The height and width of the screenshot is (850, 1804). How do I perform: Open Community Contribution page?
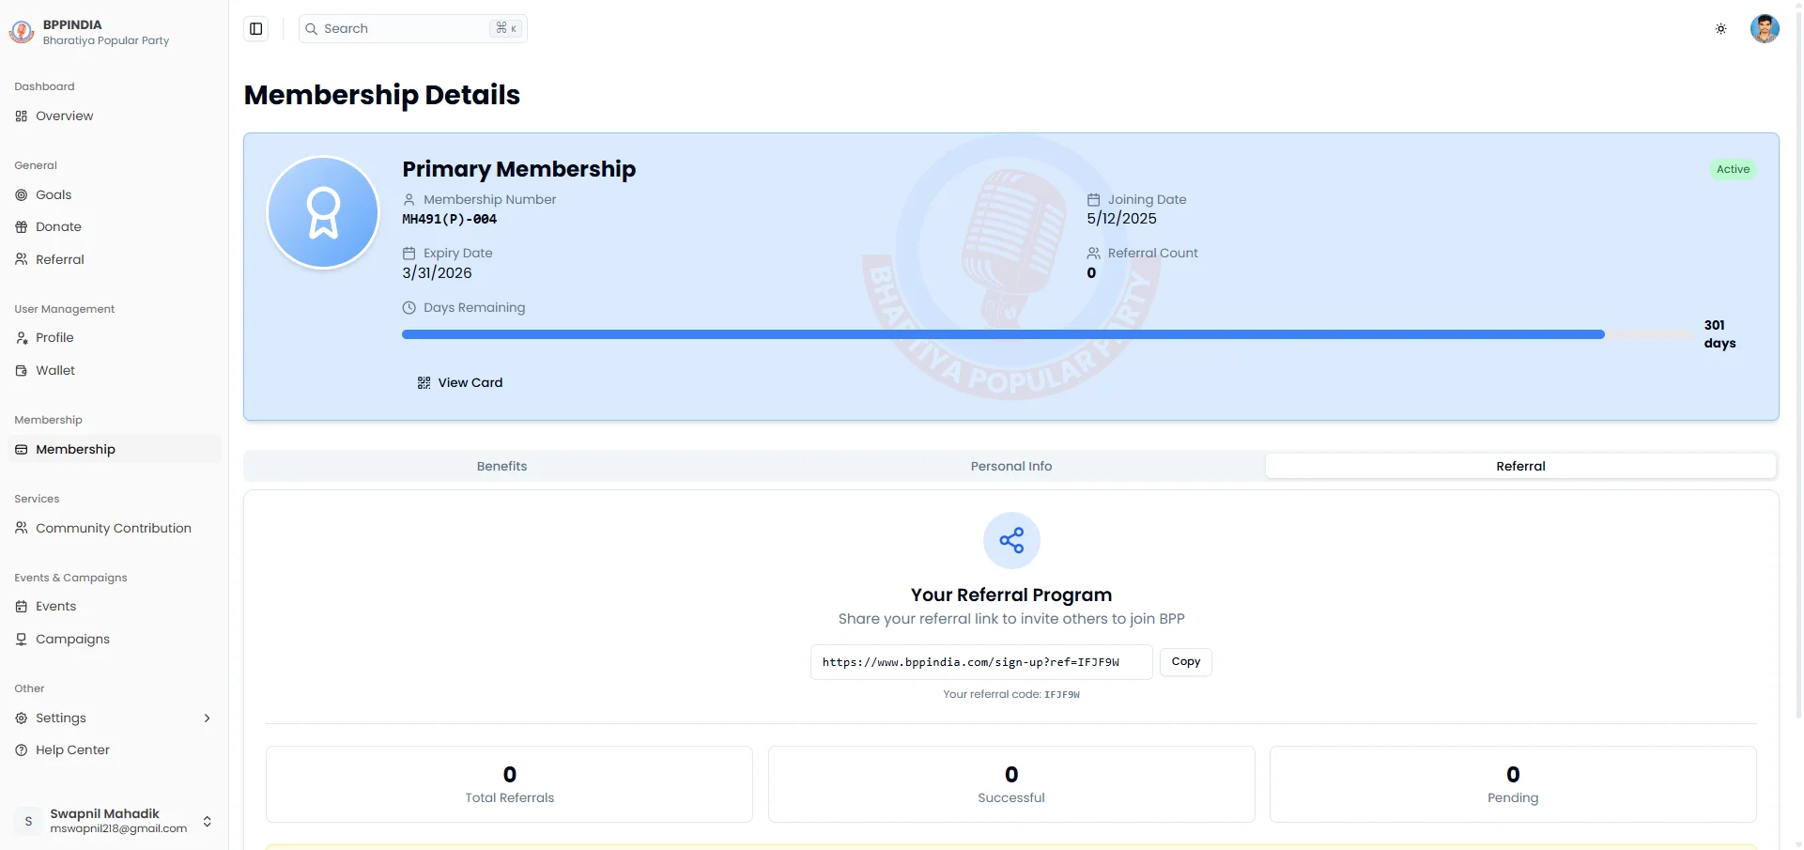pos(115,528)
